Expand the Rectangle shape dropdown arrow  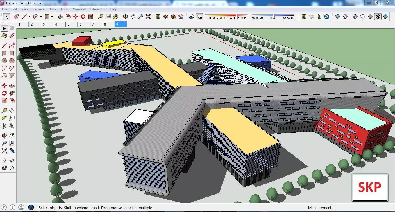point(52,17)
